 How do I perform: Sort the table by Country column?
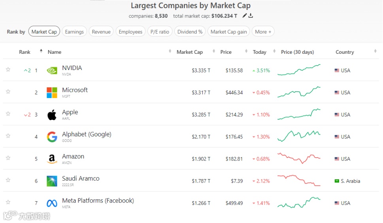click(x=345, y=52)
